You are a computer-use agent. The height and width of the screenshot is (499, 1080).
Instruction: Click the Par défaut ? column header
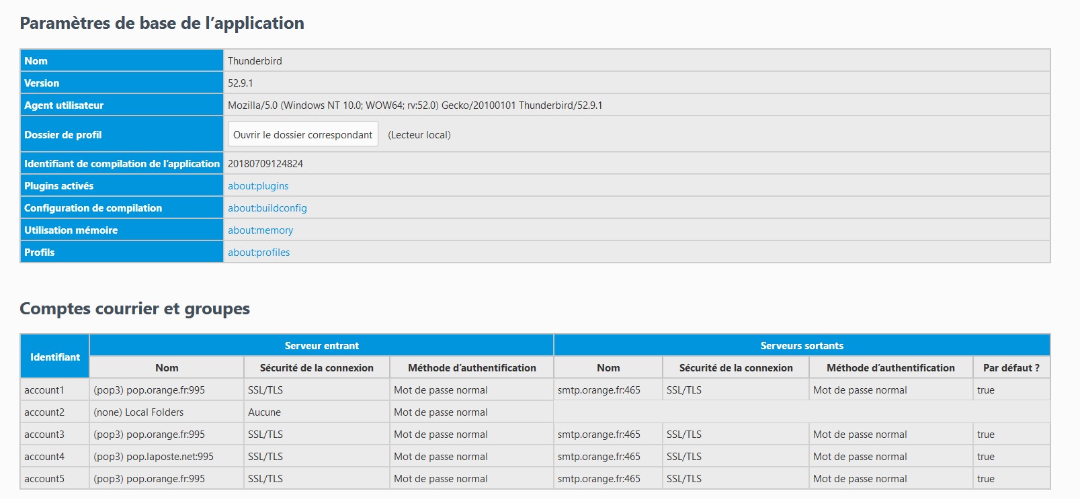tap(1011, 368)
